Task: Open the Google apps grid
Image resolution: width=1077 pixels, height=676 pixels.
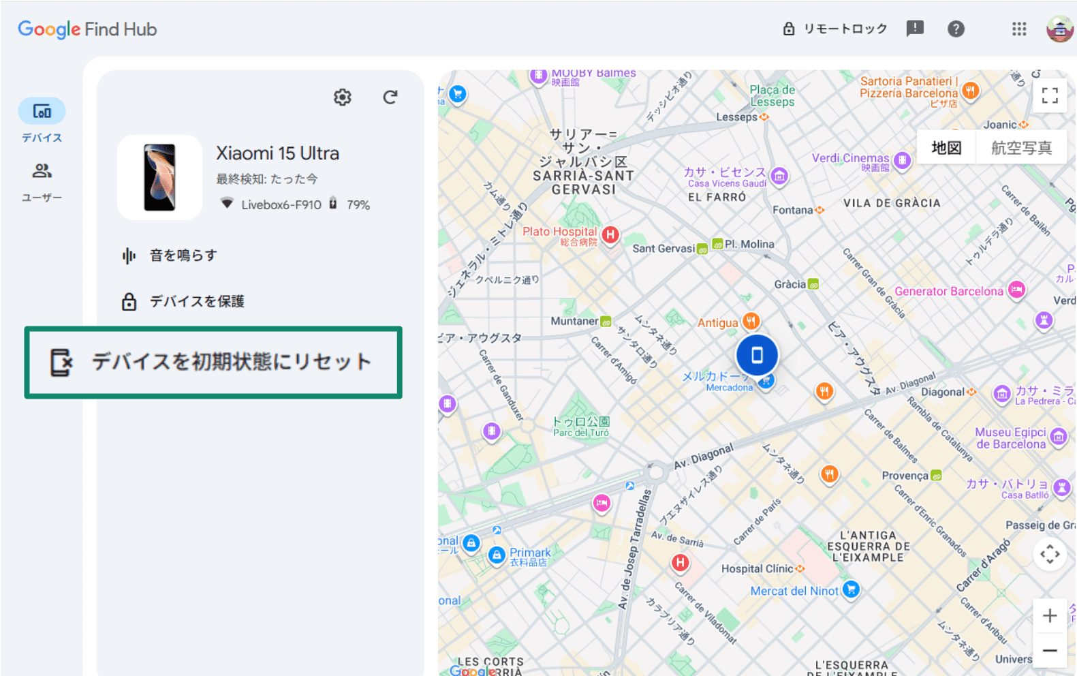Action: click(x=1019, y=29)
